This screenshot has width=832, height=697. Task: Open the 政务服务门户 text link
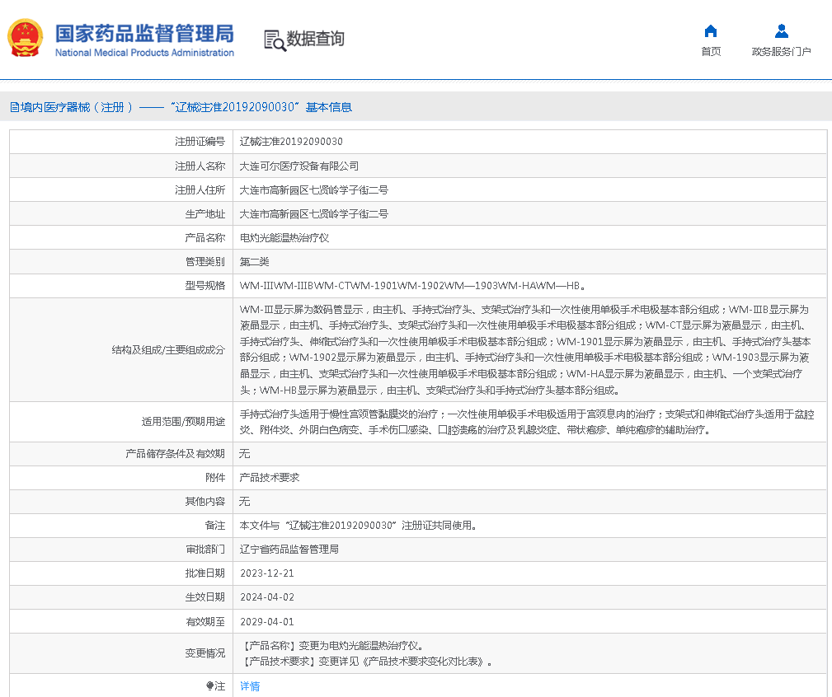[781, 52]
